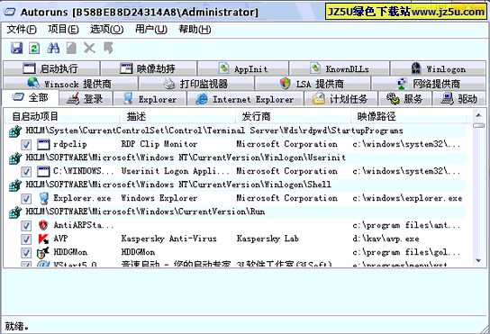
Task: Switch to the 服务 tab
Action: pos(404,99)
